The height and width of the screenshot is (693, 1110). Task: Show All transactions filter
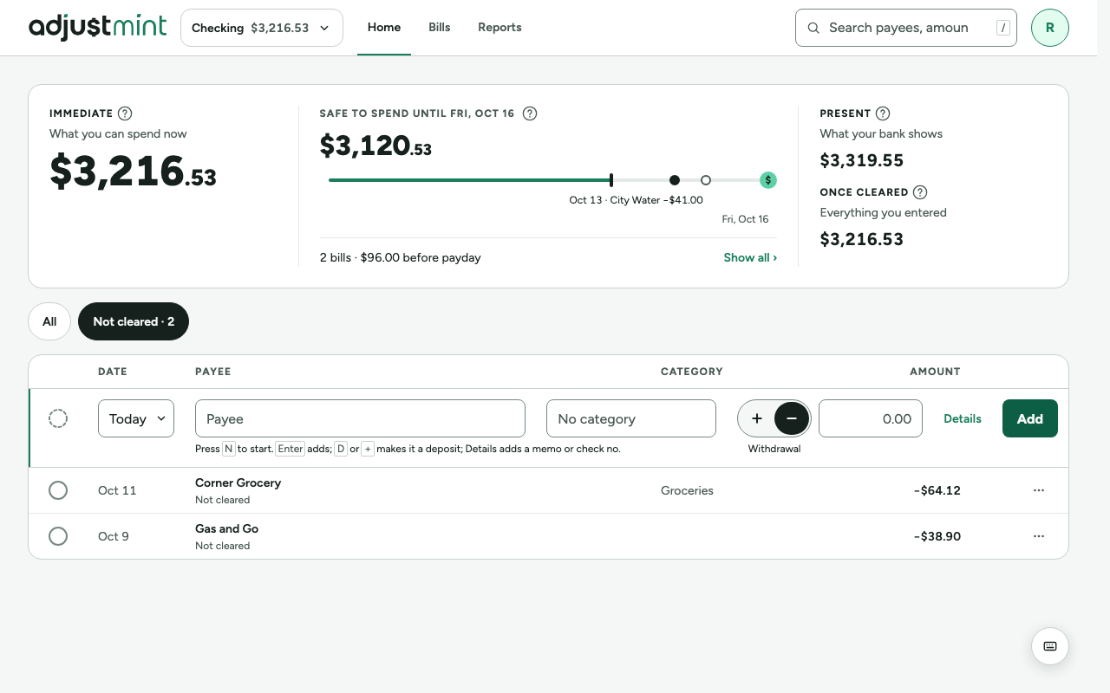pyautogui.click(x=49, y=321)
